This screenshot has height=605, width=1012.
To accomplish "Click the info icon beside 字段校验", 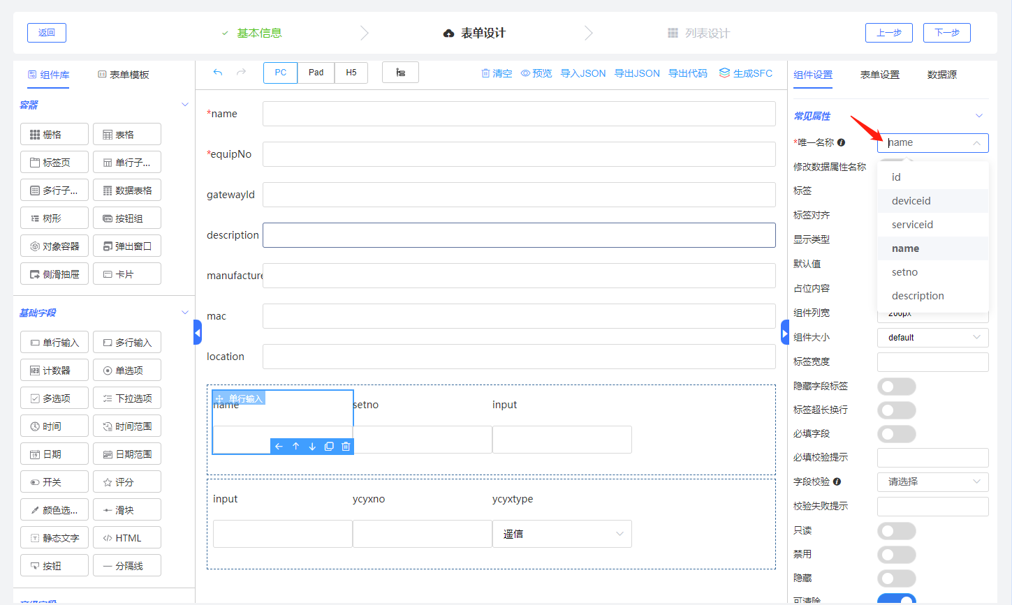I will (x=837, y=481).
